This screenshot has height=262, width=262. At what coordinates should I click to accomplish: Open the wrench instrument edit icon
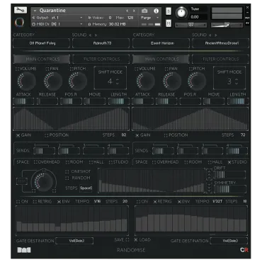[21, 10]
